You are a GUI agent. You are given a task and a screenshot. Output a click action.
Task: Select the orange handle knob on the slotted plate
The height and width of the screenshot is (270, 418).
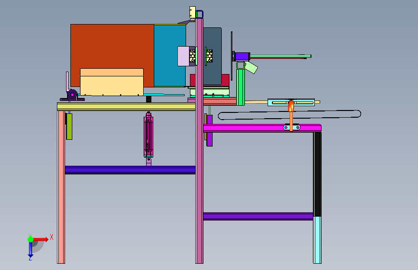click(x=291, y=106)
